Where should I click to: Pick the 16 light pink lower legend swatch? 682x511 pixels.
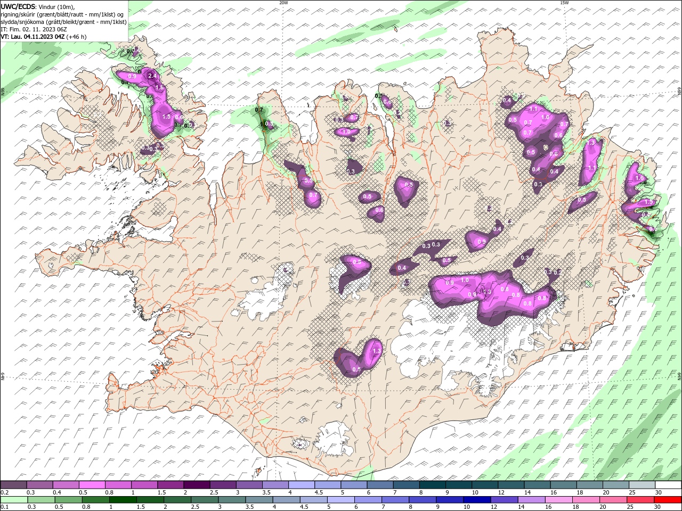pyautogui.click(x=558, y=500)
